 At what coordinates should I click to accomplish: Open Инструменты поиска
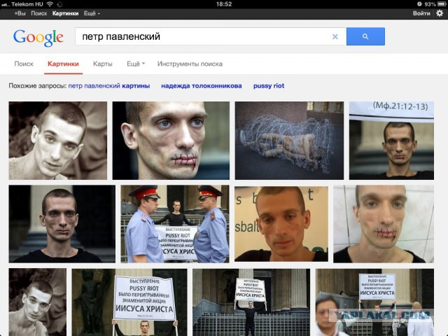click(x=190, y=64)
